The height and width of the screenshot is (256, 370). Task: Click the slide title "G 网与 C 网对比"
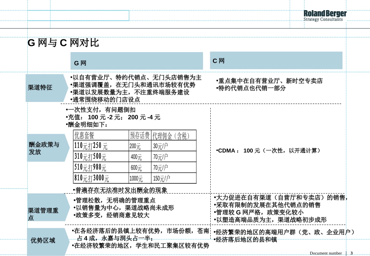pos(63,43)
